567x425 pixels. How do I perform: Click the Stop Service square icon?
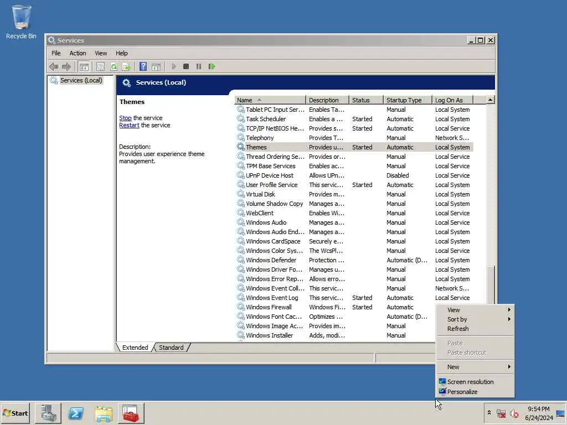pyautogui.click(x=186, y=66)
